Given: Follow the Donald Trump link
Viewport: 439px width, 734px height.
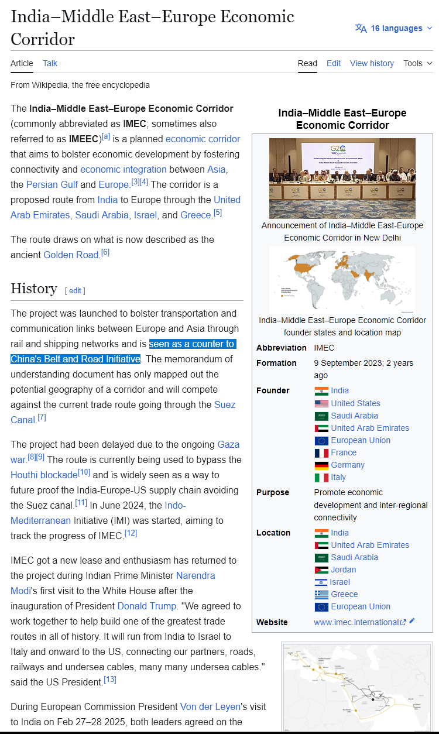Looking at the screenshot, I should pos(146,606).
